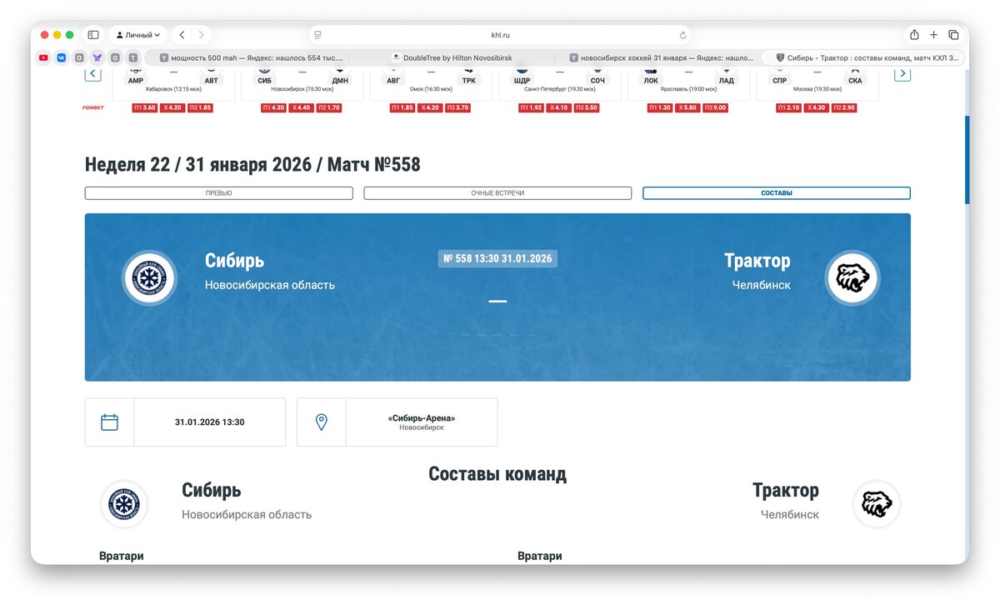Open the YouTube pinned tab
This screenshot has width=1000, height=605.
click(x=43, y=57)
